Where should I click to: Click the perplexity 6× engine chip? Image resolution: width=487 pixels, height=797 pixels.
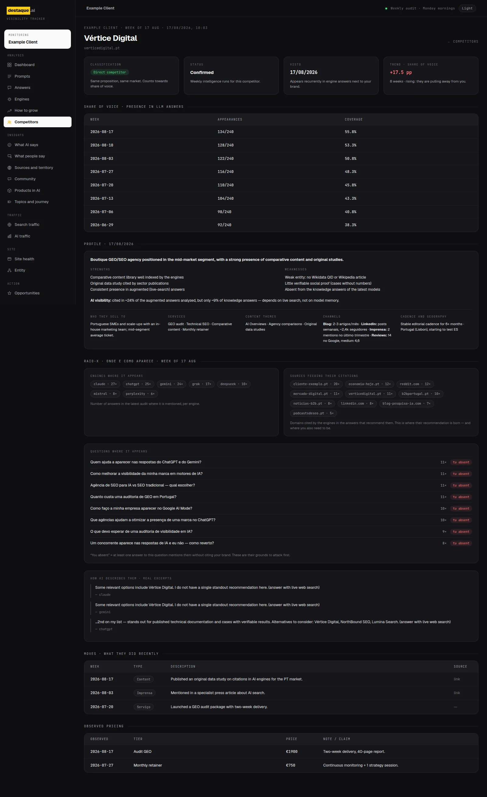tap(140, 394)
